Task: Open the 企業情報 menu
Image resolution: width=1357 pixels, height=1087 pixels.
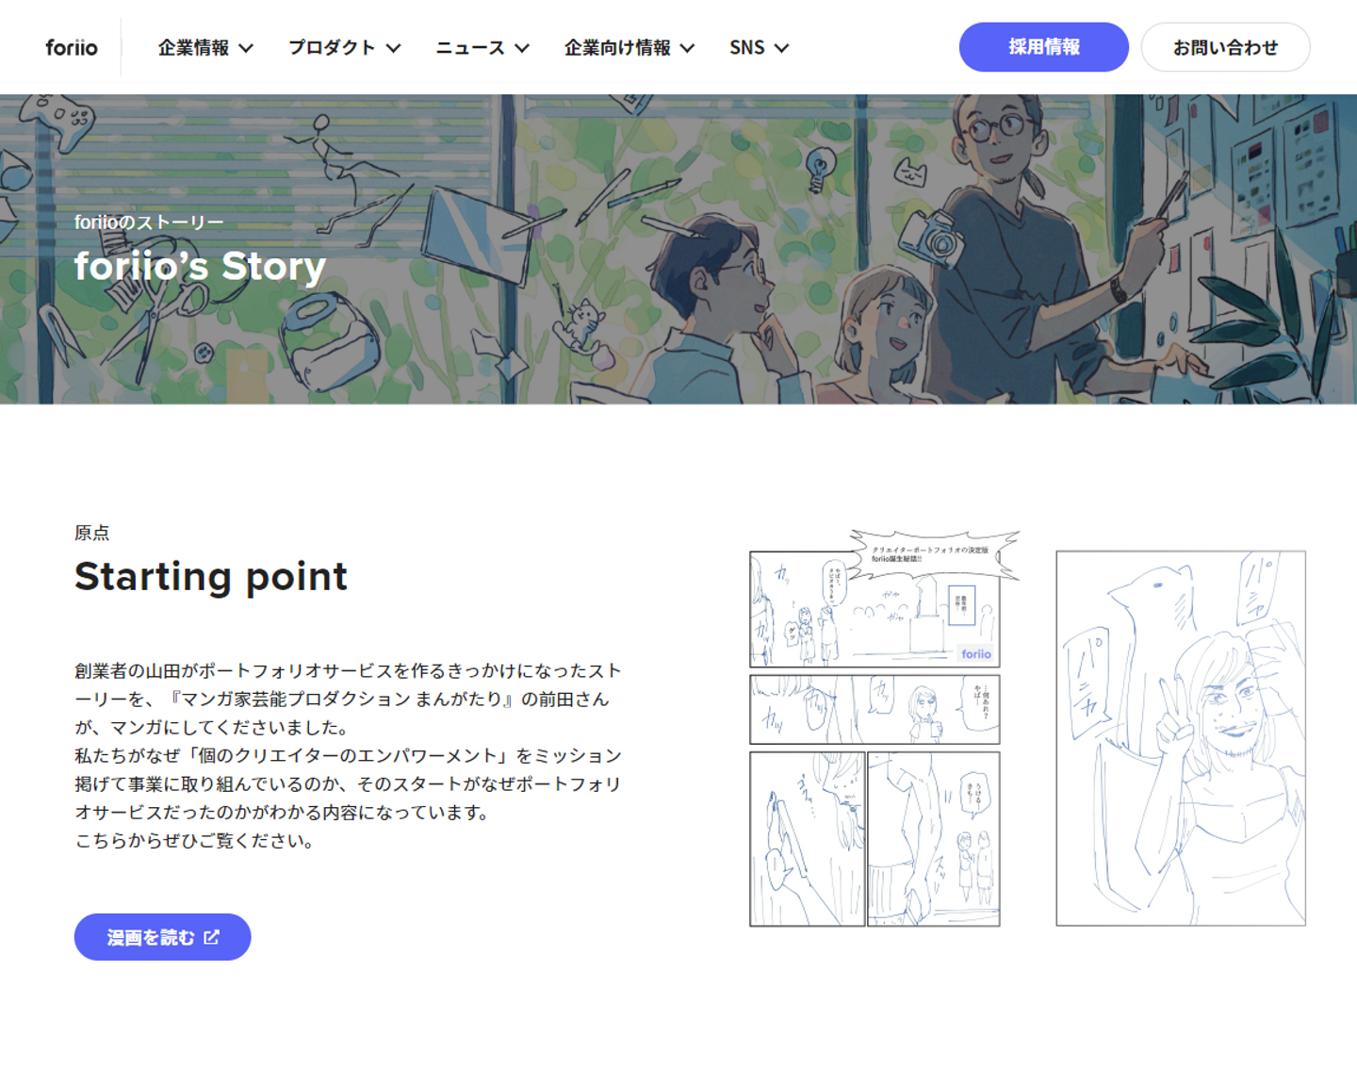Action: (193, 47)
